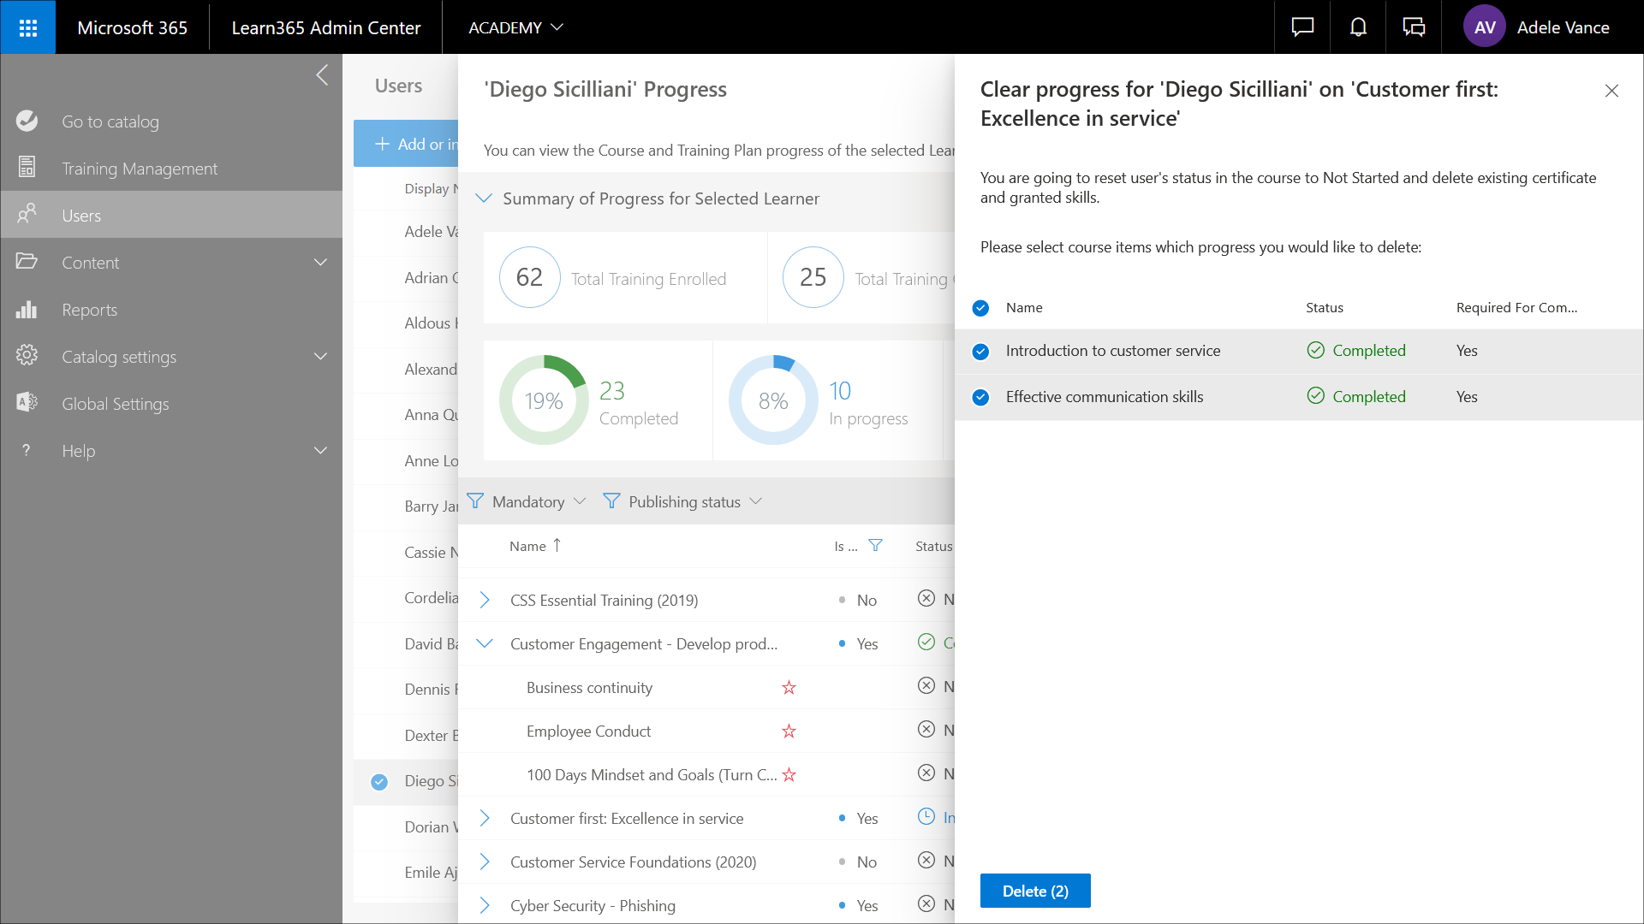Uncheck Introduction to customer service item
Viewport: 1644px width, 924px height.
(981, 352)
